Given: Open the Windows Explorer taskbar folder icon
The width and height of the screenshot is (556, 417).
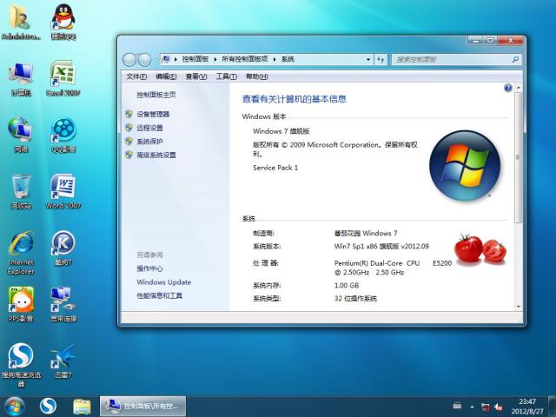Looking at the screenshot, I should (x=82, y=407).
